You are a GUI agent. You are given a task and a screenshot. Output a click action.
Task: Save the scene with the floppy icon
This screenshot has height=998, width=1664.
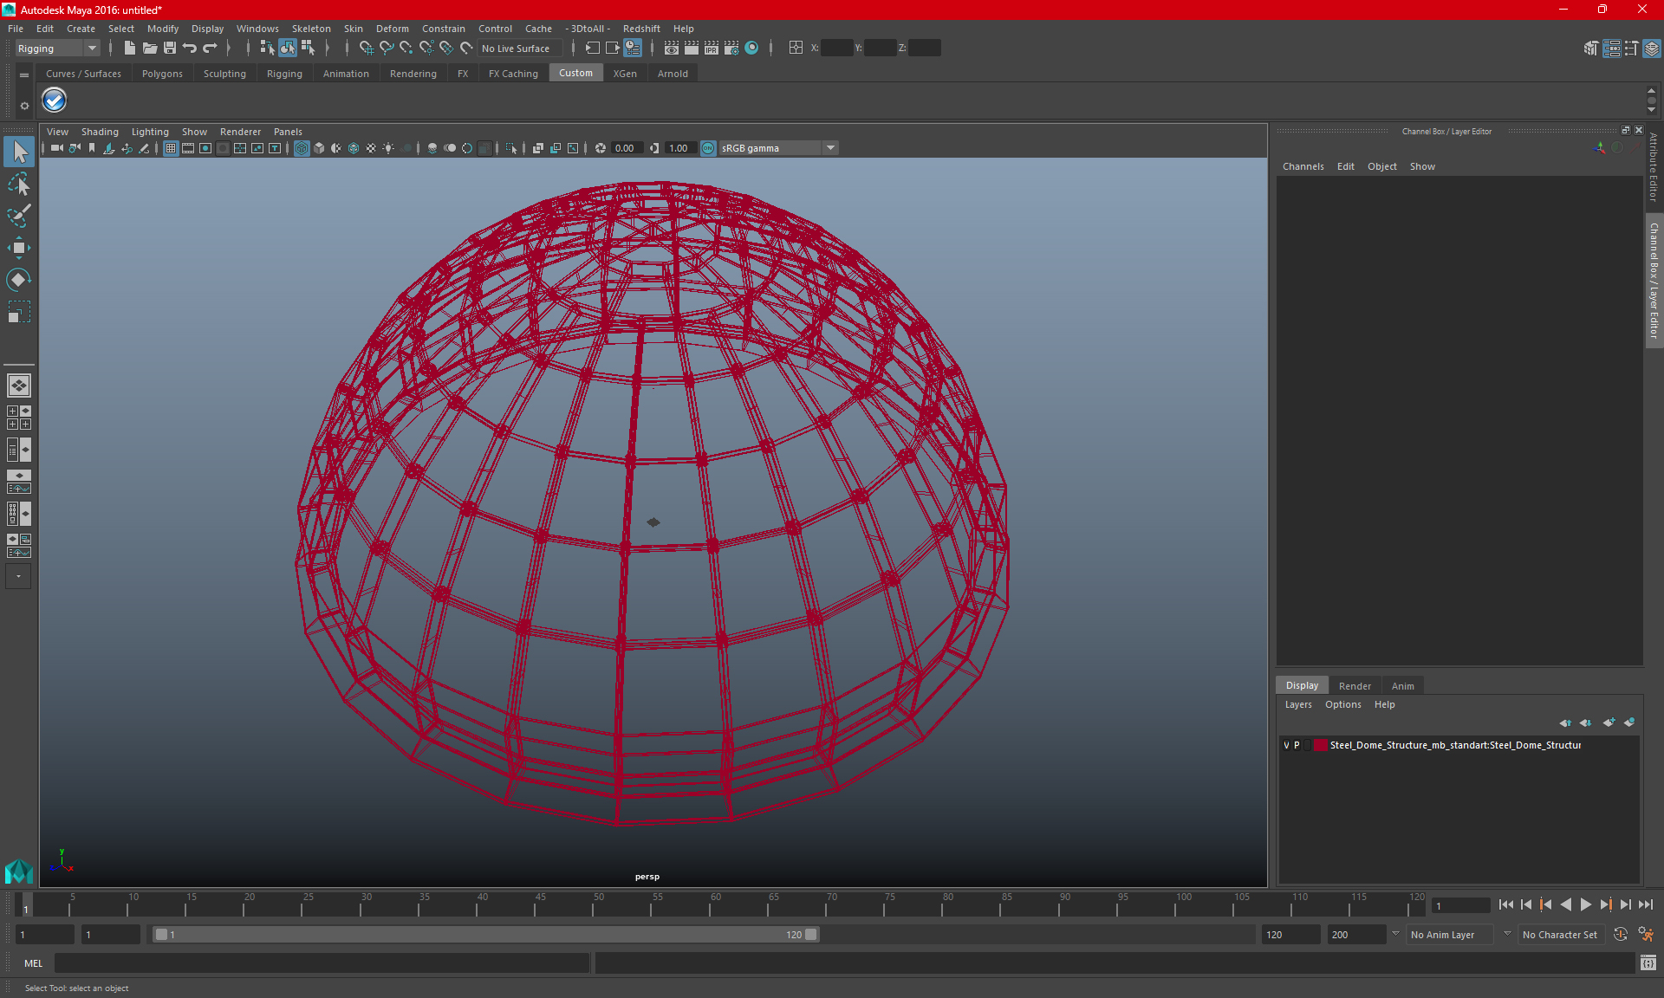170,49
